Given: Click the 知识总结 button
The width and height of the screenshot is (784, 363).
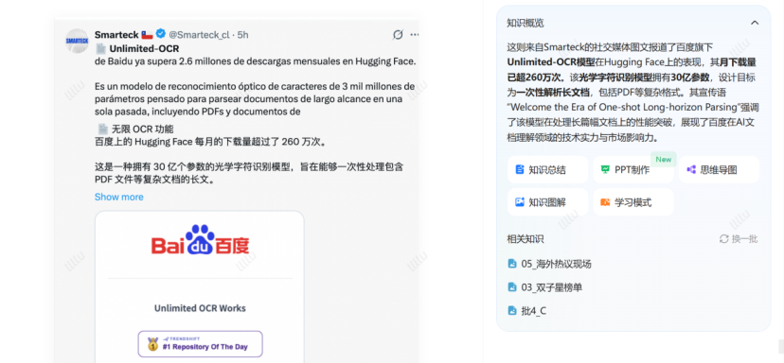Looking at the screenshot, I should point(547,170).
